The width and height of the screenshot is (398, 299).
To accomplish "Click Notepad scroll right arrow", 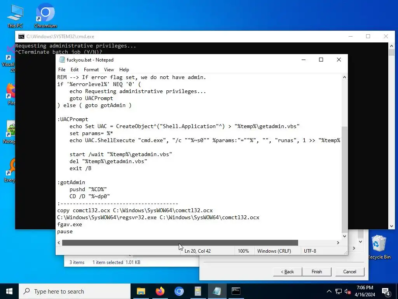I will [338, 243].
